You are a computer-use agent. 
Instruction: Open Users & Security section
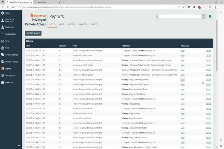coord(11,62)
